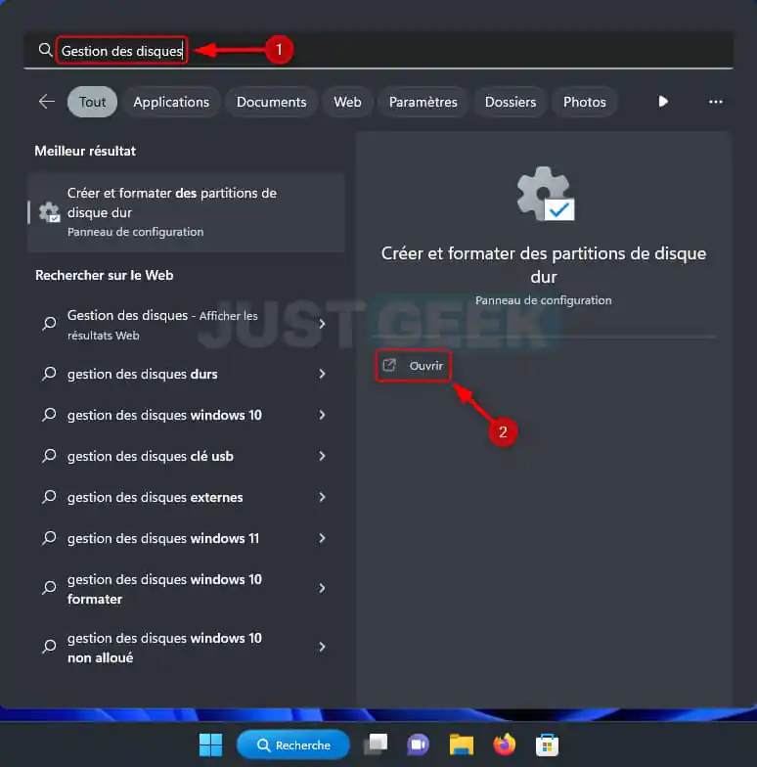This screenshot has height=767, width=757.
Task: Click search icon beside 'gestion des disques durs'
Action: (x=49, y=374)
